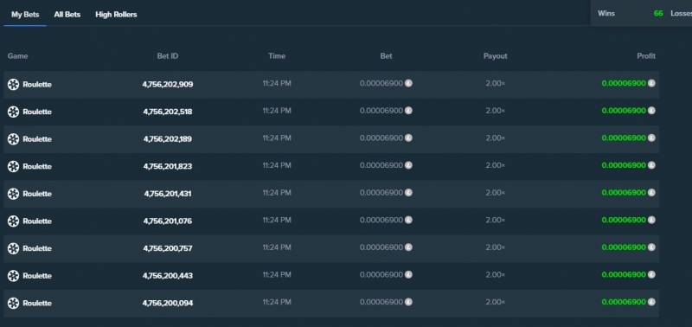
Task: Click roulette icon for bet 4,756,201,431
Action: [x=13, y=194]
